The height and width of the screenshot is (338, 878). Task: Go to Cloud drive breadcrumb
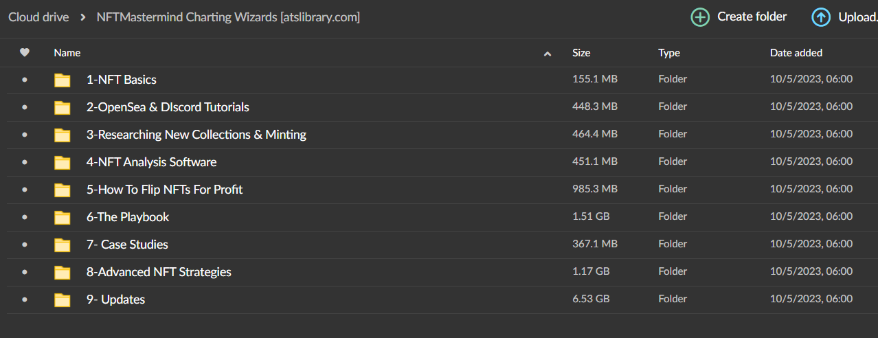point(38,17)
